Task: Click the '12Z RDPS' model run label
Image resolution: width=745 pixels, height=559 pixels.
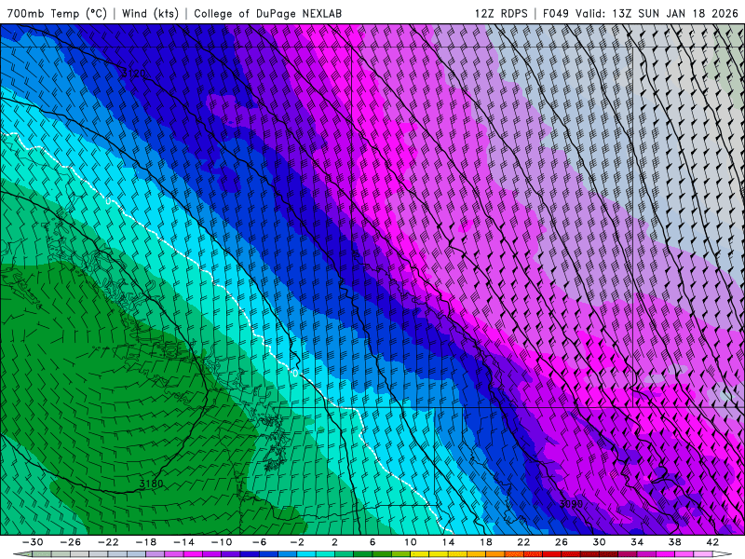Action: click(x=501, y=13)
